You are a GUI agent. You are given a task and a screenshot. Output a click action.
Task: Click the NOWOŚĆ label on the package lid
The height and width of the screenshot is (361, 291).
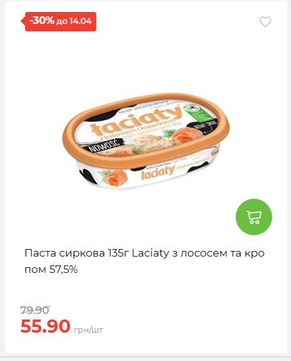pos(105,145)
